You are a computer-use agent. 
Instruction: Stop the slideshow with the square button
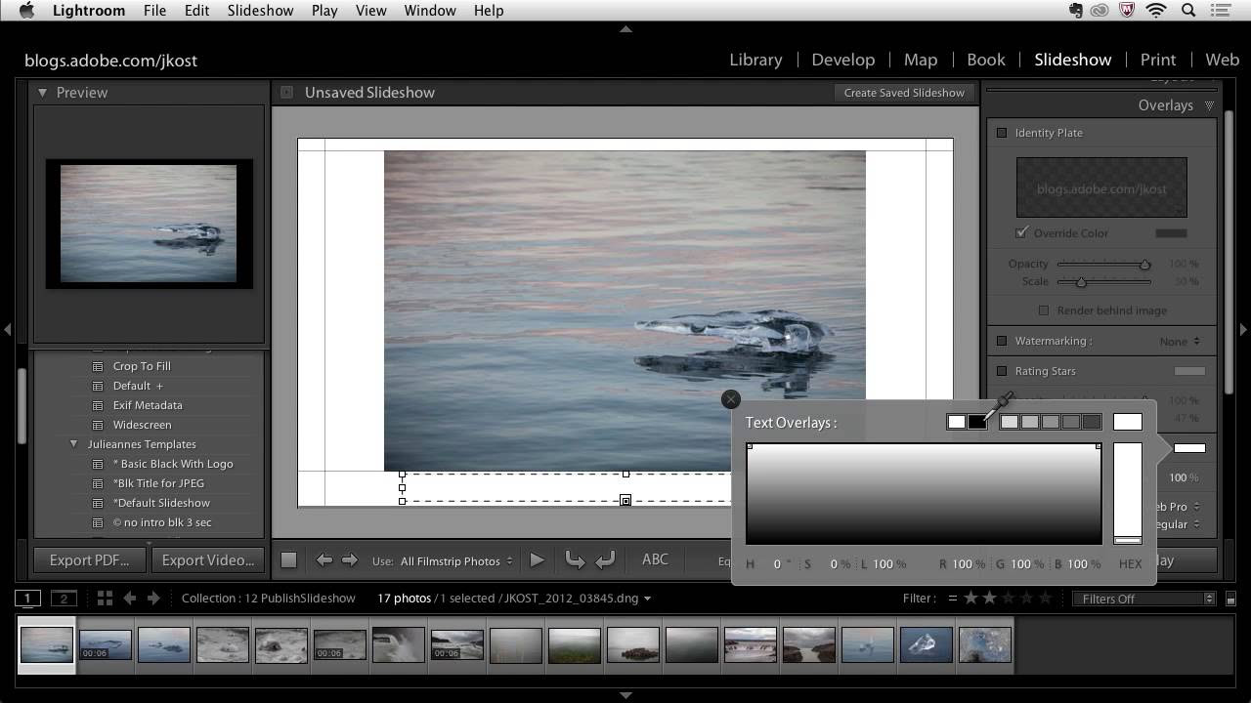288,560
